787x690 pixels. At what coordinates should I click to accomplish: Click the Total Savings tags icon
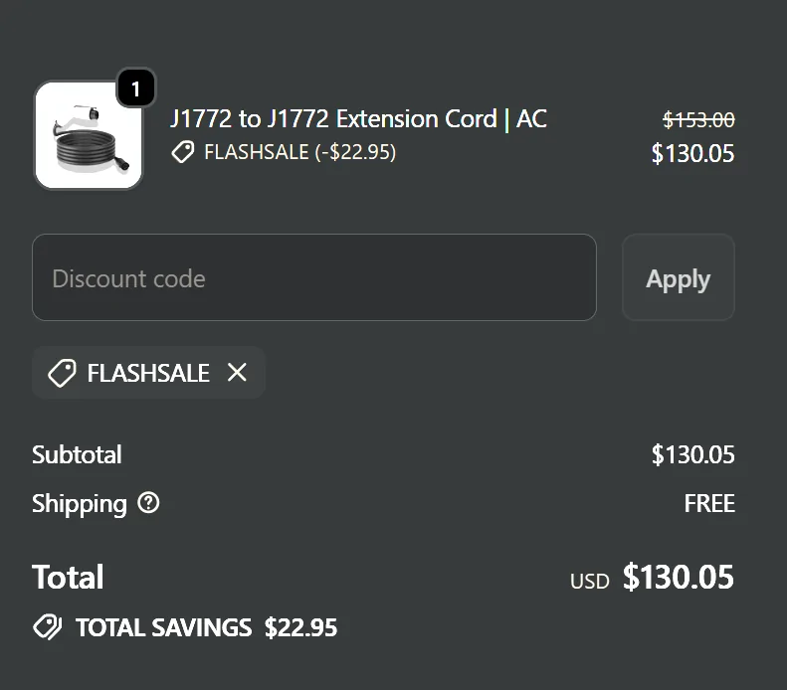pos(46,627)
